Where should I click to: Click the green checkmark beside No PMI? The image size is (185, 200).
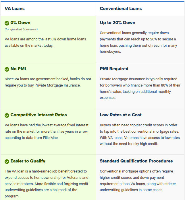point(7,69)
